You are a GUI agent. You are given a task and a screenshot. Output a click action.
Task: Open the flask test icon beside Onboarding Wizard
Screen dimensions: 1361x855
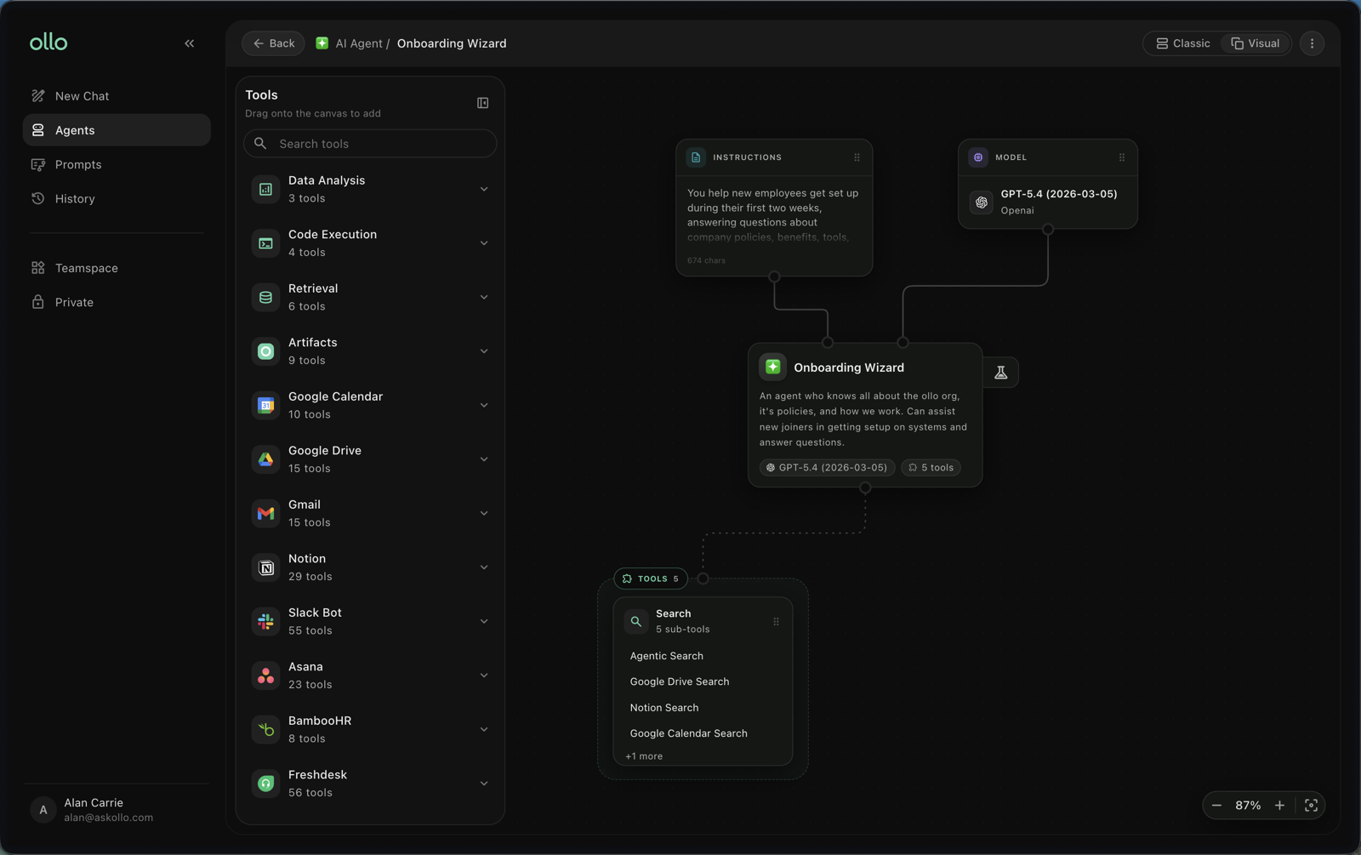(x=1001, y=373)
